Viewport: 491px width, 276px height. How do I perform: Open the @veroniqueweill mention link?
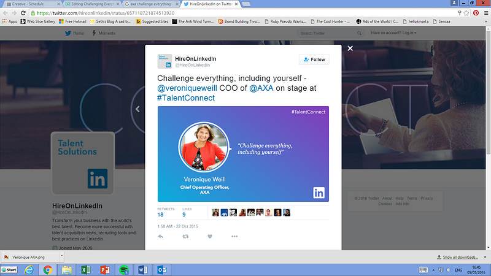pos(187,88)
